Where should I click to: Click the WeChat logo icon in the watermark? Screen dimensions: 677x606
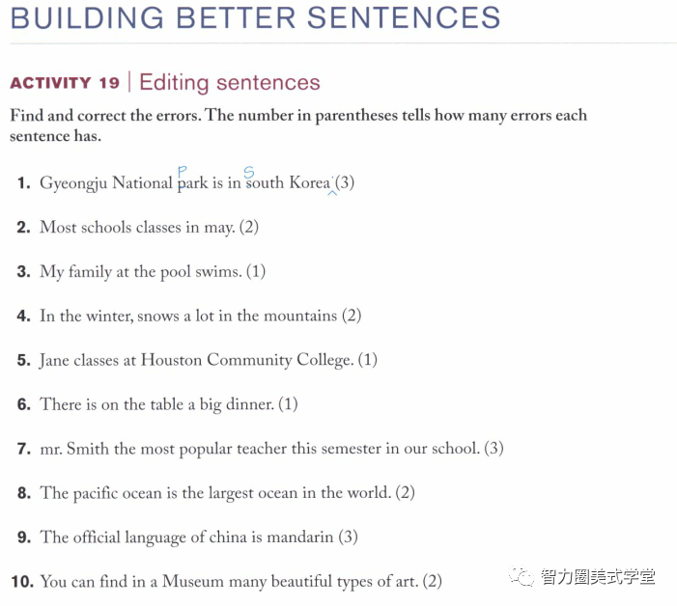click(522, 576)
